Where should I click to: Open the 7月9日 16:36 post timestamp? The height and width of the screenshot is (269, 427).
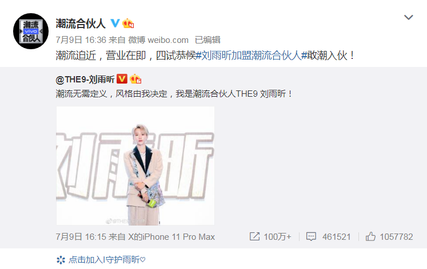pyautogui.click(x=81, y=40)
